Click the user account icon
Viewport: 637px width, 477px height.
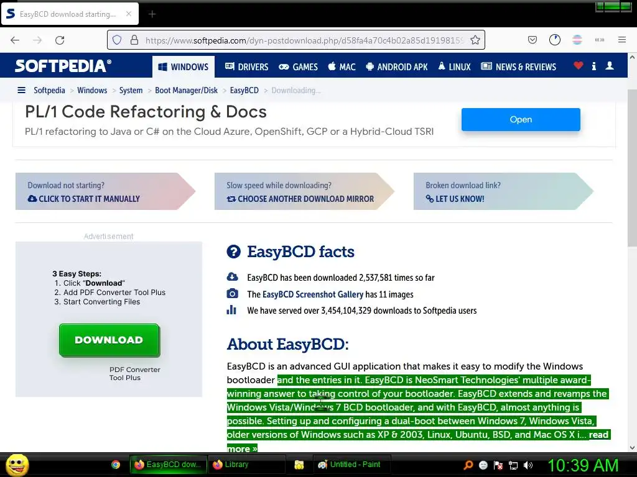[610, 65]
